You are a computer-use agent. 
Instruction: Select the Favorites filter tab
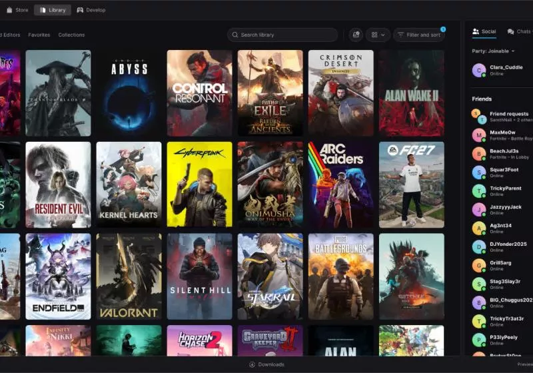39,35
